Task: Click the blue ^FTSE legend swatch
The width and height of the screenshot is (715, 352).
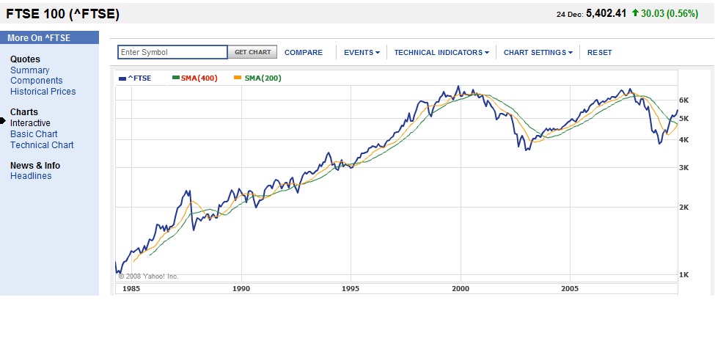Action: click(x=122, y=78)
